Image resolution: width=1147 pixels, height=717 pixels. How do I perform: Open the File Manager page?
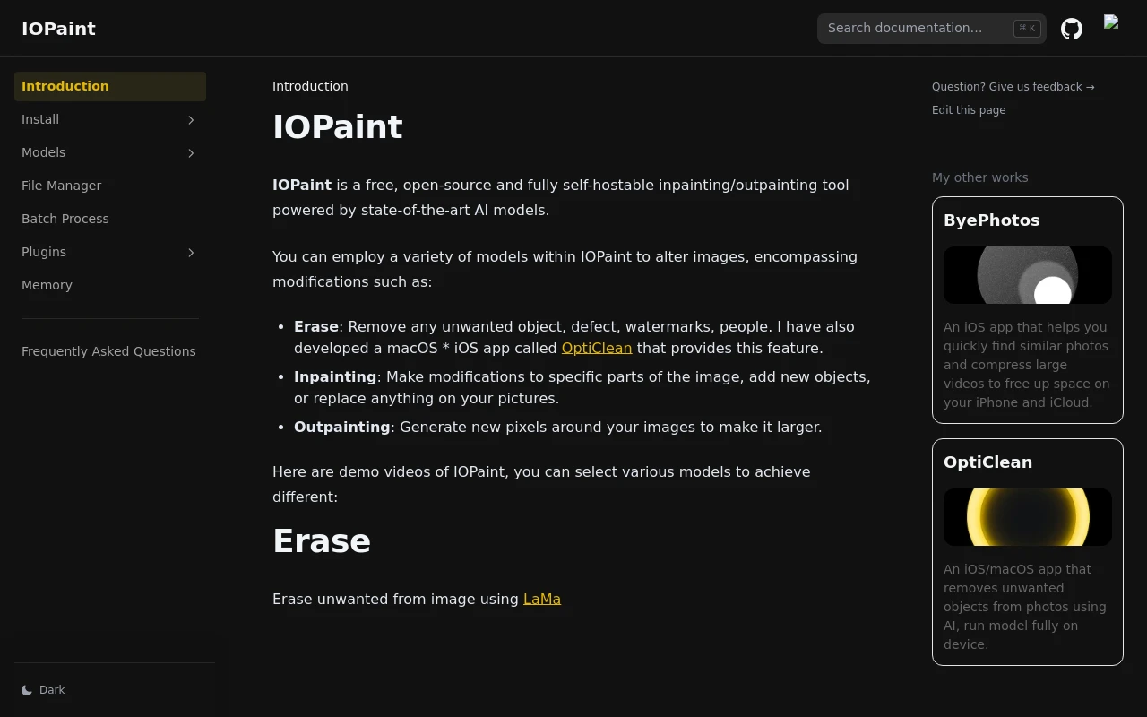pyautogui.click(x=61, y=186)
